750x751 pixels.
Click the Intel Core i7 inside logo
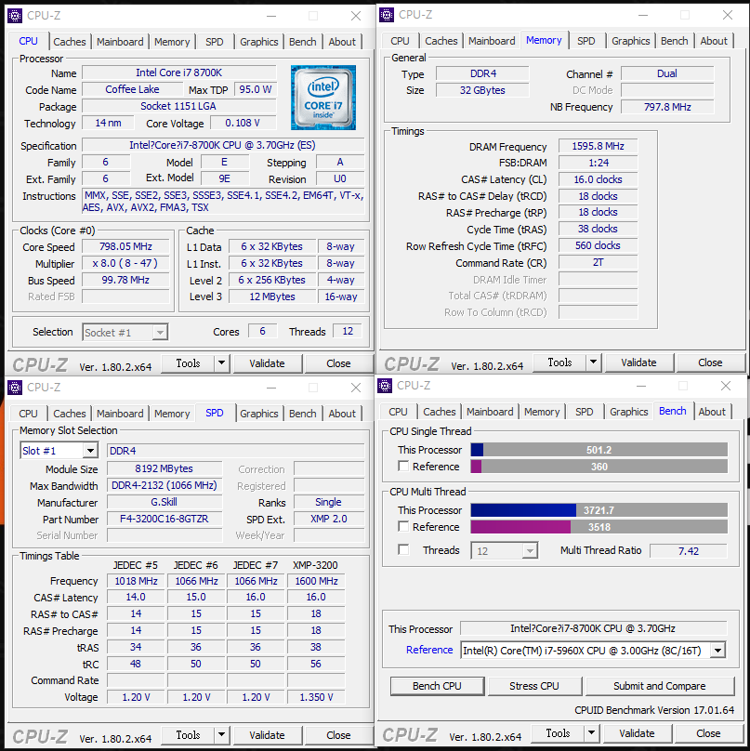tap(323, 98)
